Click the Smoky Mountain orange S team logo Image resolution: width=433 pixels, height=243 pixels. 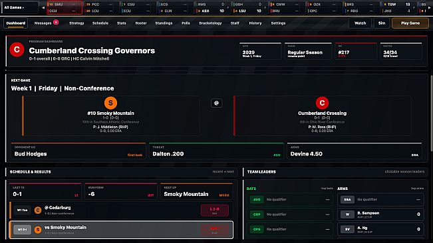tap(110, 103)
